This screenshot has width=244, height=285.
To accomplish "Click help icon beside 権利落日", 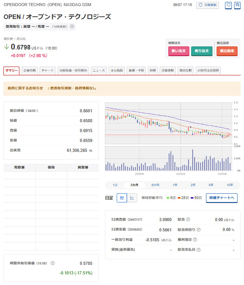I will tap(195, 240).
